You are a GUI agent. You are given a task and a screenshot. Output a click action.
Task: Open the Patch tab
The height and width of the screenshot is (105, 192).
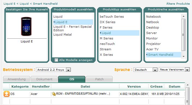click(x=99, y=79)
